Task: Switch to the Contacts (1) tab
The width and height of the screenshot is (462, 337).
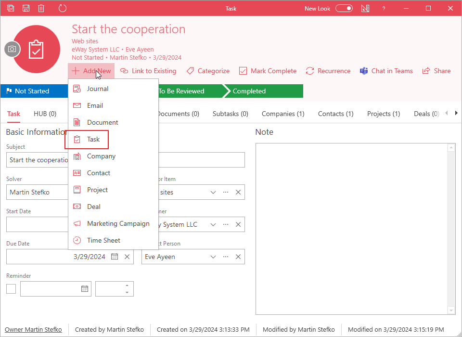Action: tap(335, 114)
